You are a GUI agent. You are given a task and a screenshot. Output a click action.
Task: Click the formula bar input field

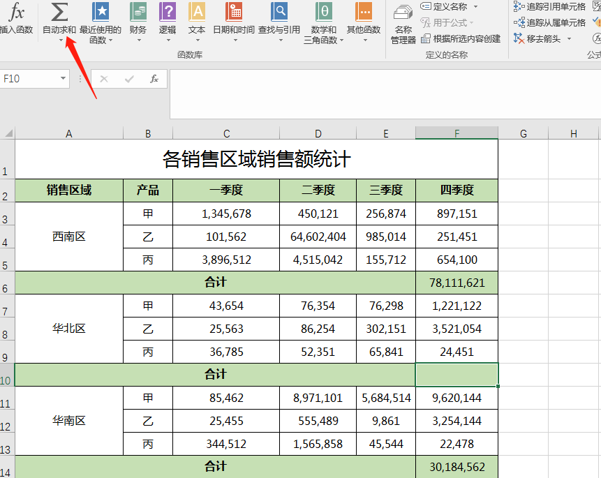(384, 79)
